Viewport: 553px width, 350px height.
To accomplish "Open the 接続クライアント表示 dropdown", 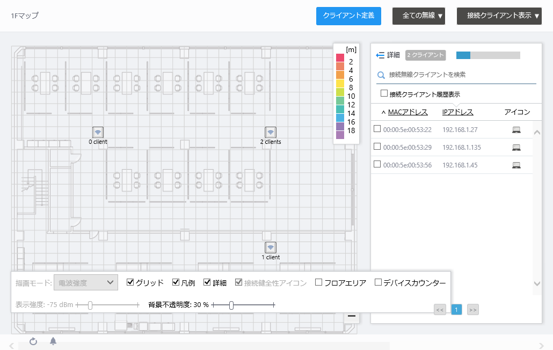I will click(x=498, y=16).
